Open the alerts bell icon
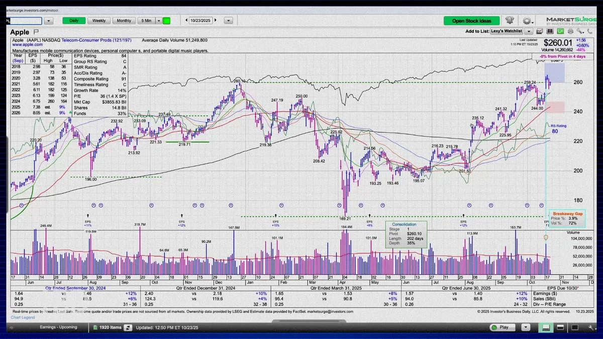The width and height of the screenshot is (603, 339). (x=510, y=20)
